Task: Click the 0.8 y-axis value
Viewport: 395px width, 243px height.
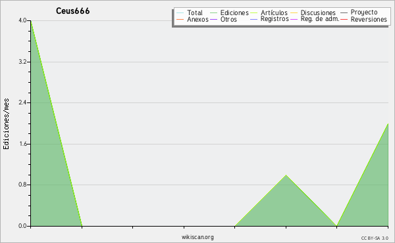Action: coord(22,185)
